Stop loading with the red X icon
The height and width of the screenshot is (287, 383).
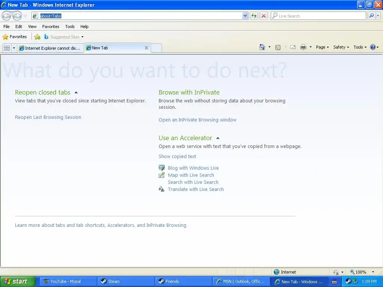pos(264,16)
